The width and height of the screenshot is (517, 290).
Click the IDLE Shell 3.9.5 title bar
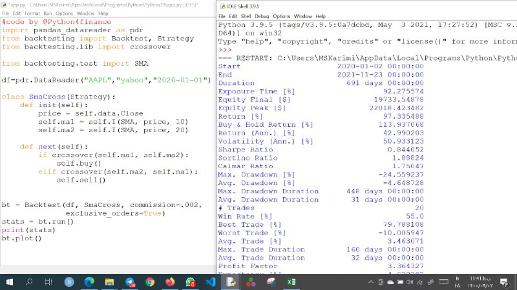(x=366, y=6)
